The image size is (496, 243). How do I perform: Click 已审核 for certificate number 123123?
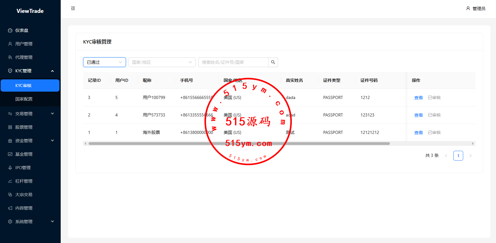click(434, 115)
